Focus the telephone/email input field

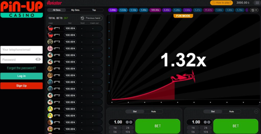(x=21, y=50)
